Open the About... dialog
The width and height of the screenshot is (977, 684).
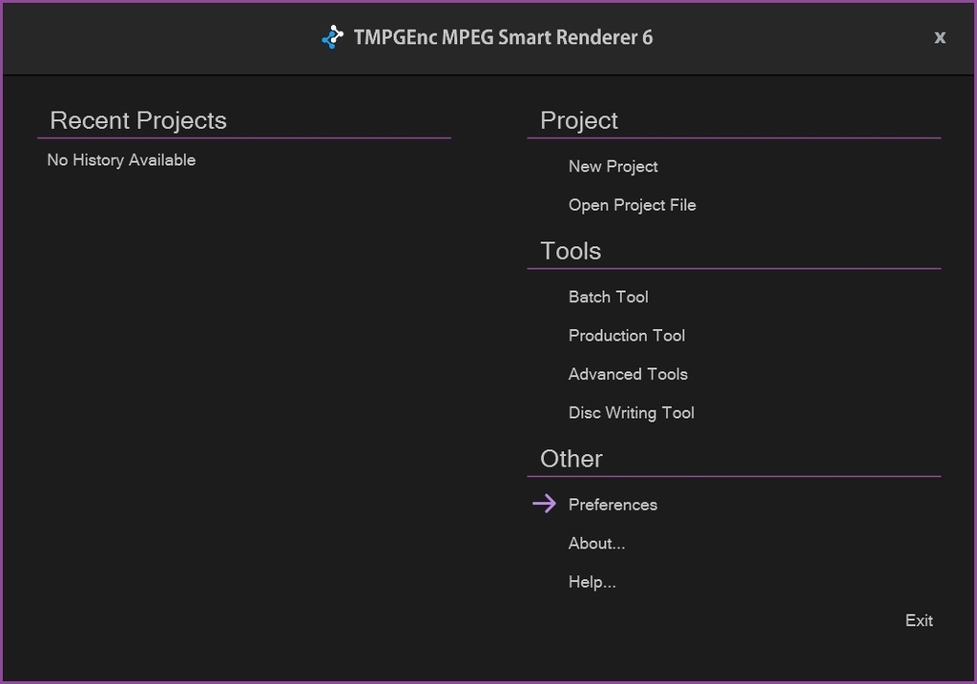click(596, 543)
